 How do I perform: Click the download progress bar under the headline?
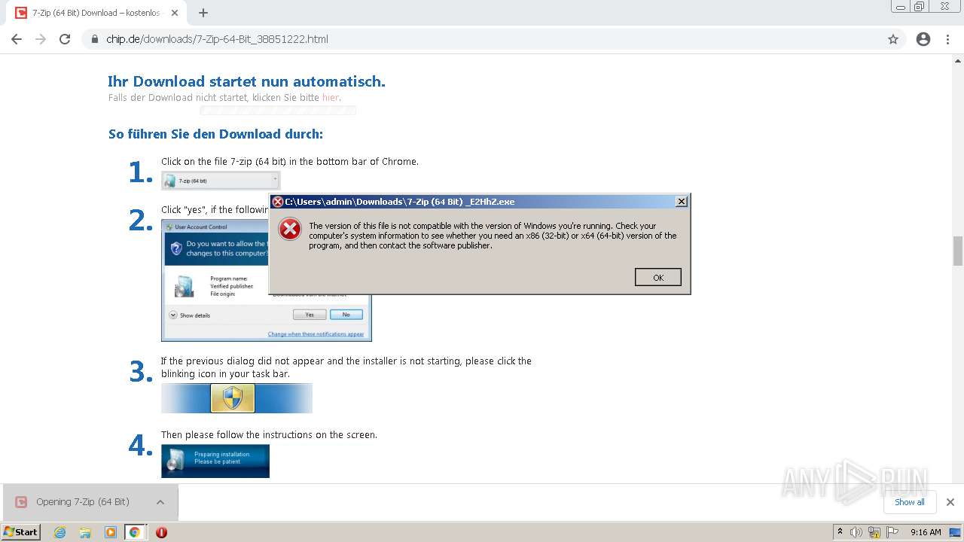pos(278,111)
